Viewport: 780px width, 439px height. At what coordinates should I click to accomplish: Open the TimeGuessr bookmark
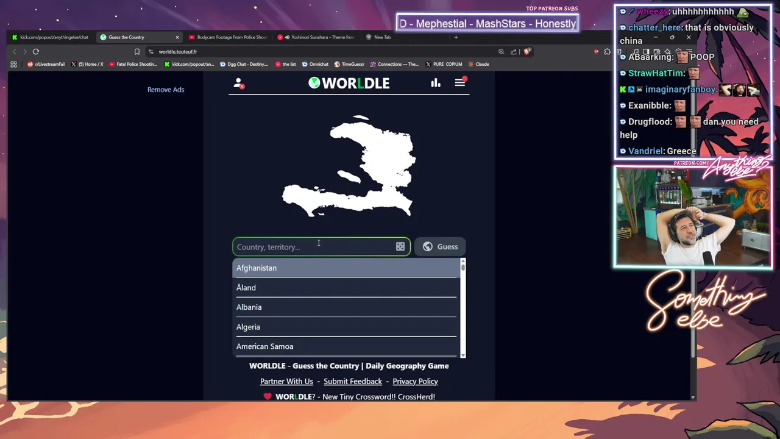(349, 64)
